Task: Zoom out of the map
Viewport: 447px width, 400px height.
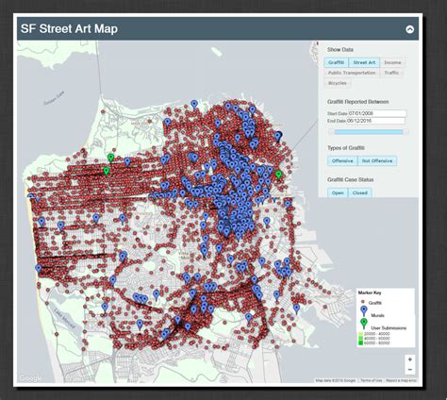Action: pyautogui.click(x=410, y=370)
